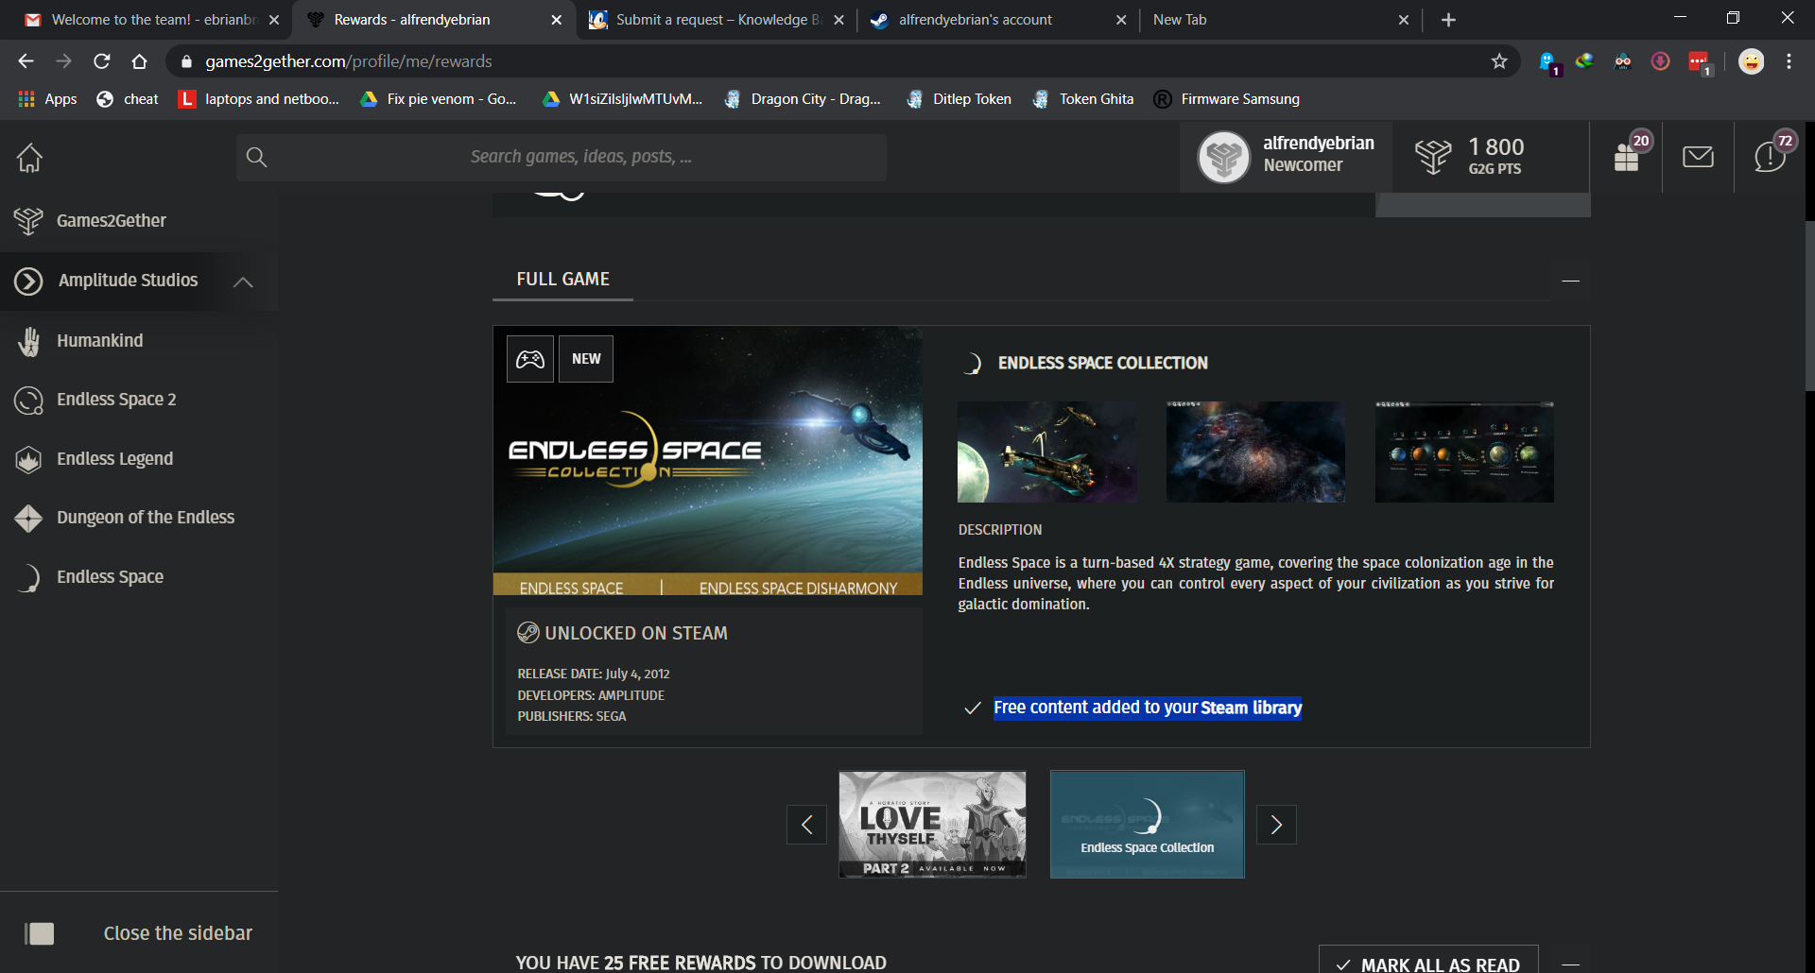This screenshot has height=973, width=1815.
Task: Open the browser home page button
Action: (x=139, y=61)
